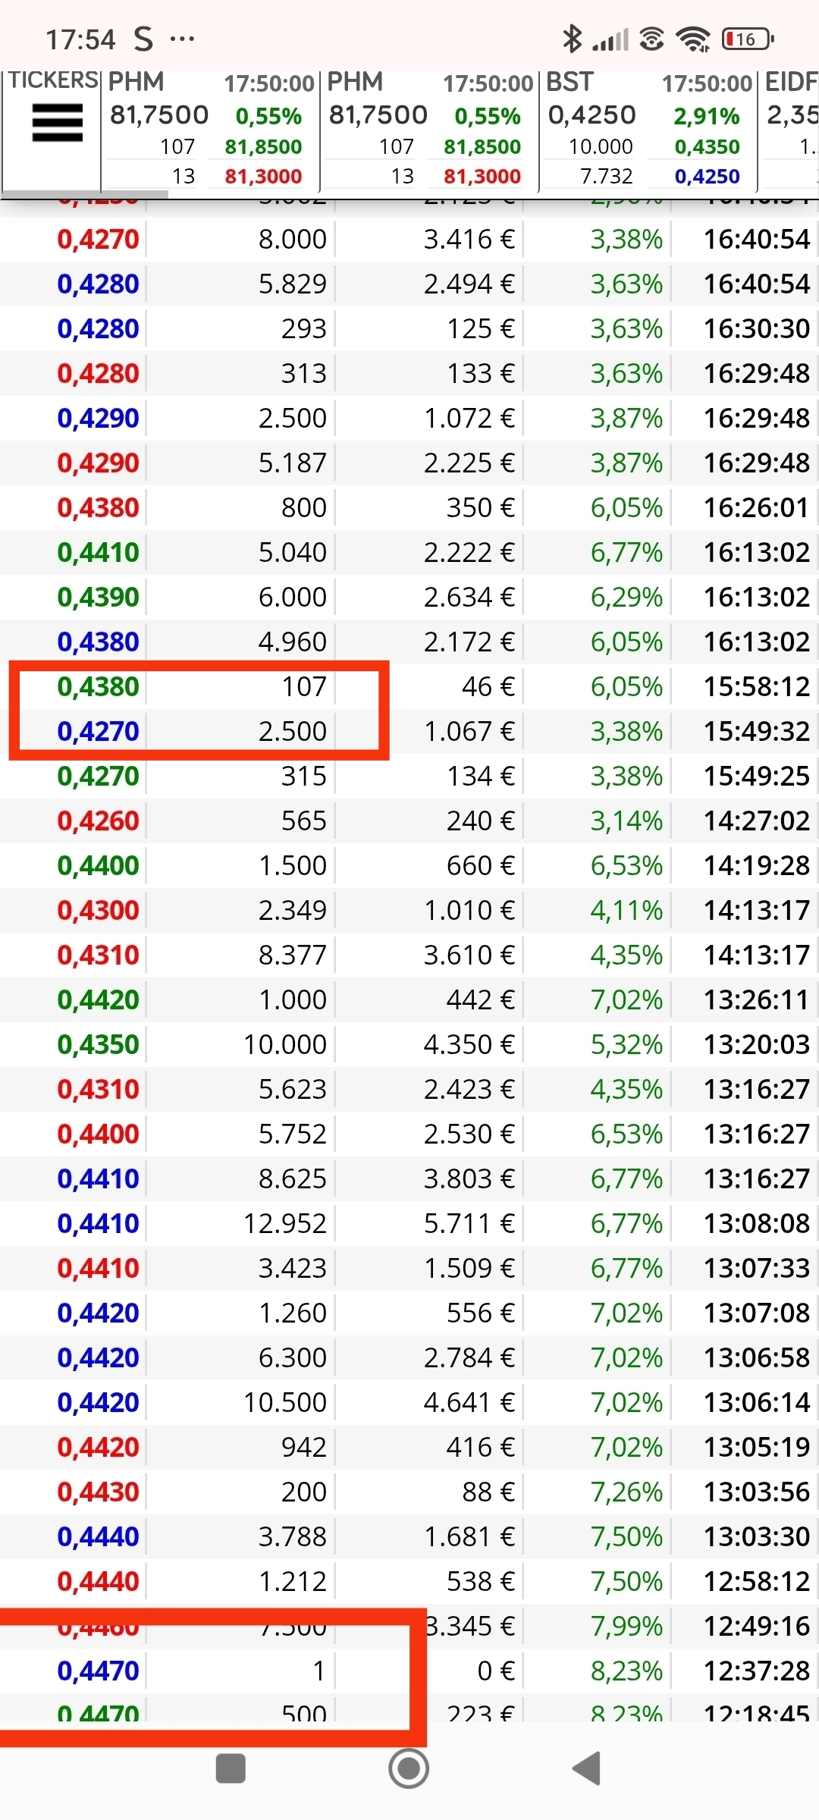Viewport: 819px width, 1820px height.
Task: Tap amount 4.350 € in the trades list
Action: tap(469, 1044)
